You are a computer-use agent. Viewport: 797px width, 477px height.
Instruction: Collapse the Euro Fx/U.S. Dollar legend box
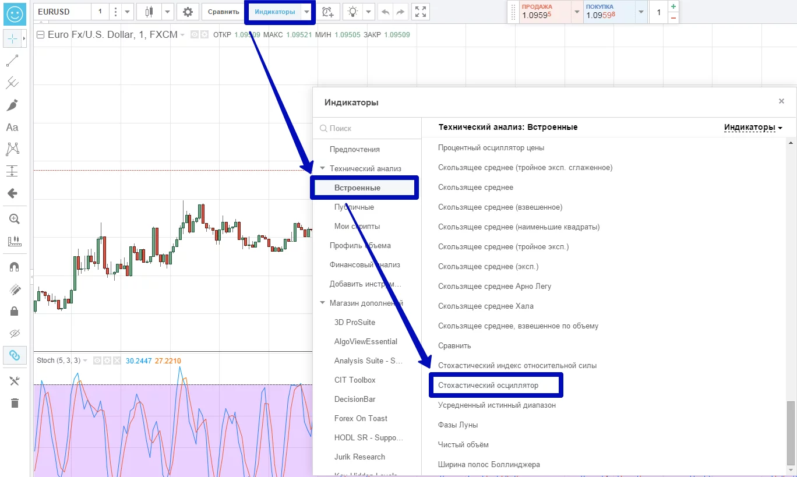click(x=40, y=35)
